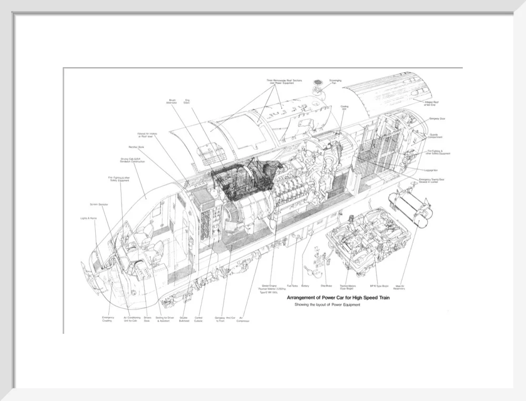
Task: Click the 'BP 10 Type Bogie' label
Action: pos(379,286)
